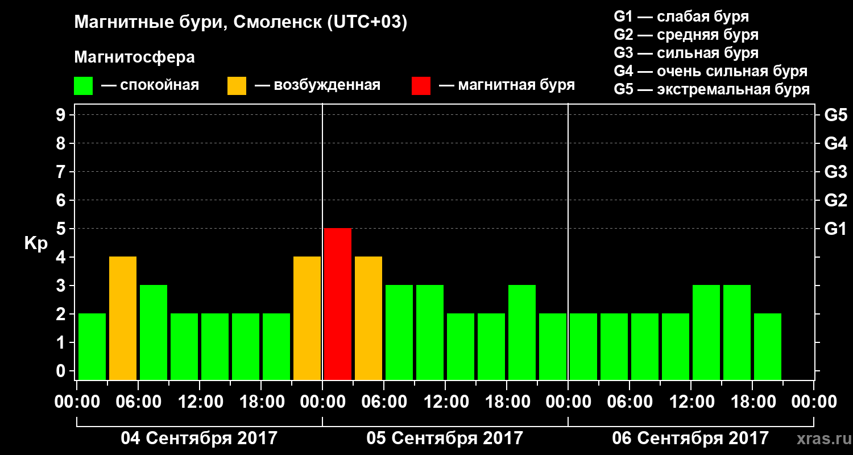The image size is (853, 455).
Task: Click the '12:00' time label above 04 Сентября
Action: click(x=200, y=402)
